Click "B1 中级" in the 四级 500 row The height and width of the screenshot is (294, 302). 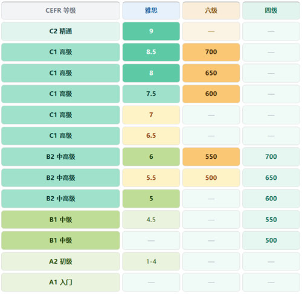tap(60, 240)
